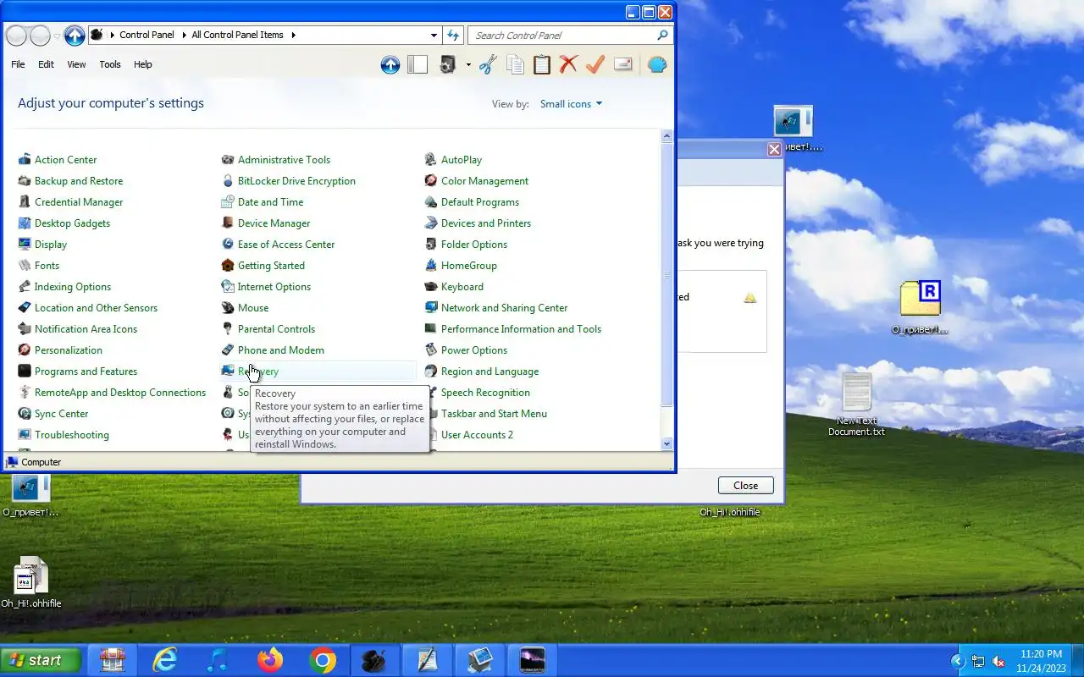This screenshot has width=1084, height=677.
Task: Open Programs and Features
Action: click(86, 372)
